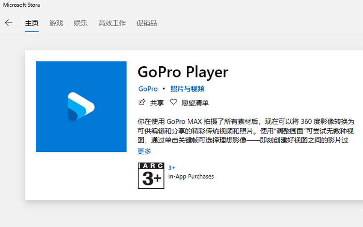Screen dimensions: 363x227
Task: Open the 3+ age rating link
Action: 172,168
